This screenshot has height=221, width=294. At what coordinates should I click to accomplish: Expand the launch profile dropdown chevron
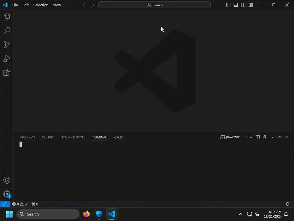pos(251,137)
